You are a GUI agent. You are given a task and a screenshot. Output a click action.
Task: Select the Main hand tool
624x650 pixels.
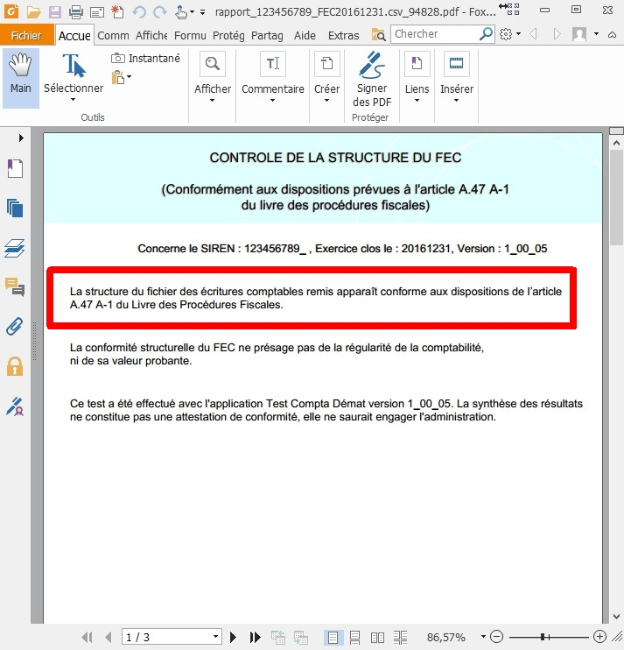[21, 78]
